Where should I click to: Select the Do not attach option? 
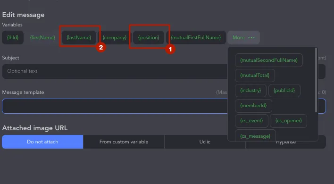point(42,142)
